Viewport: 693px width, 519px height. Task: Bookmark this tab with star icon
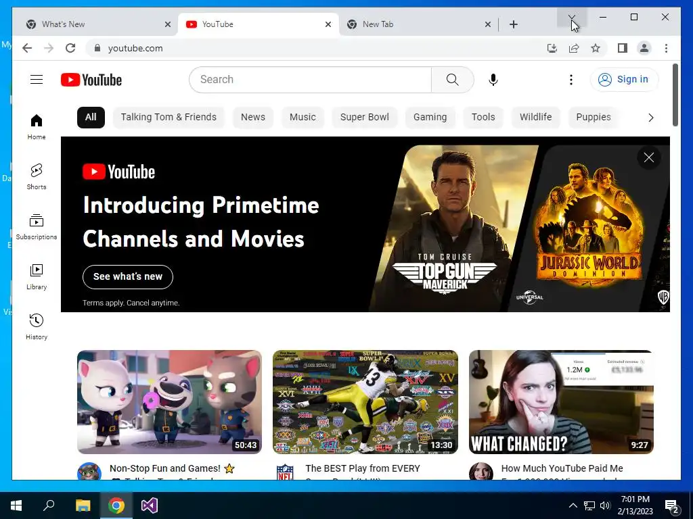pyautogui.click(x=596, y=48)
